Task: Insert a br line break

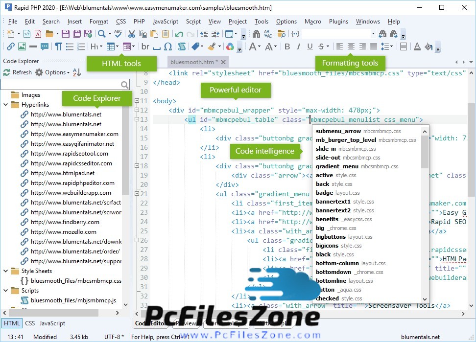Action: 145,46
